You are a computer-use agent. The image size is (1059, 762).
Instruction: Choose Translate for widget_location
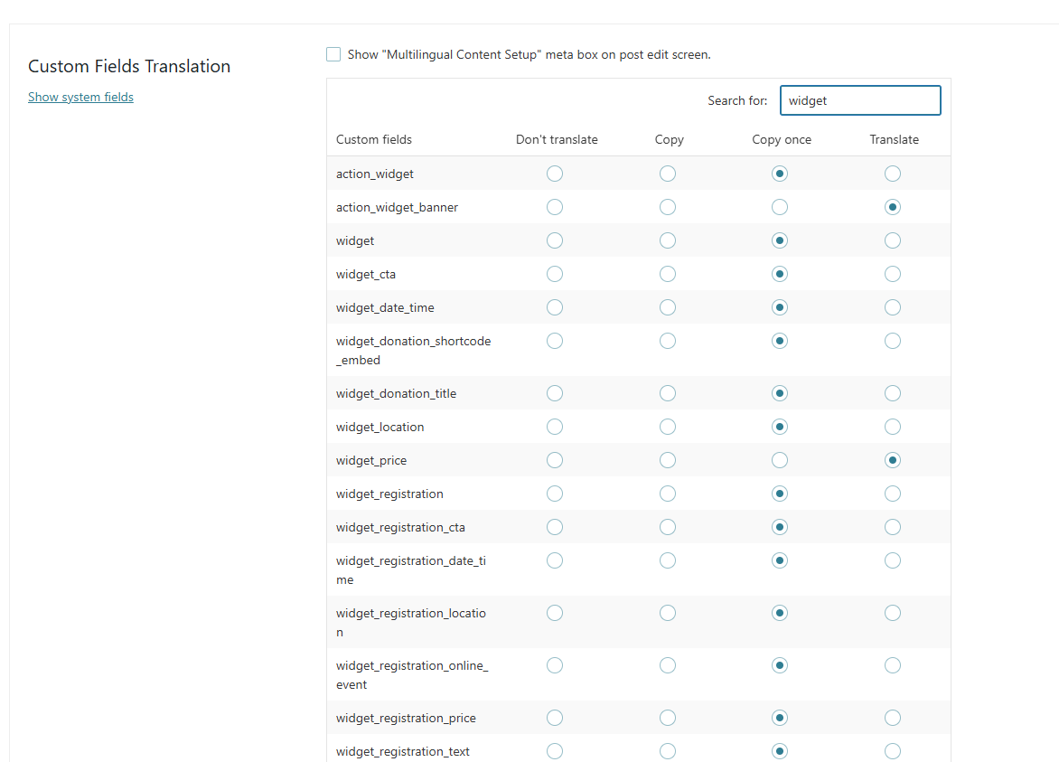[x=893, y=427]
